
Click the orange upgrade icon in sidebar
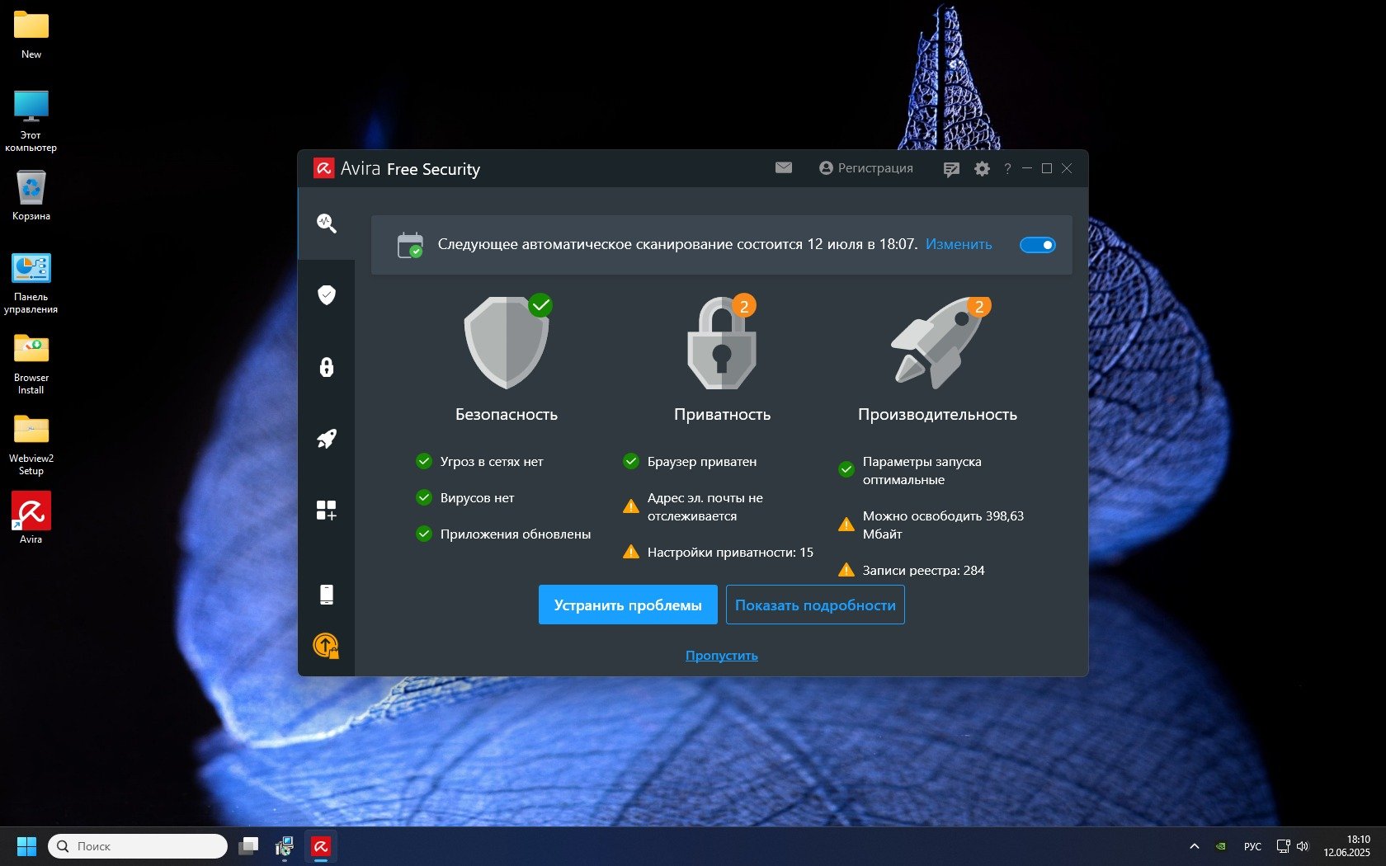pyautogui.click(x=326, y=645)
